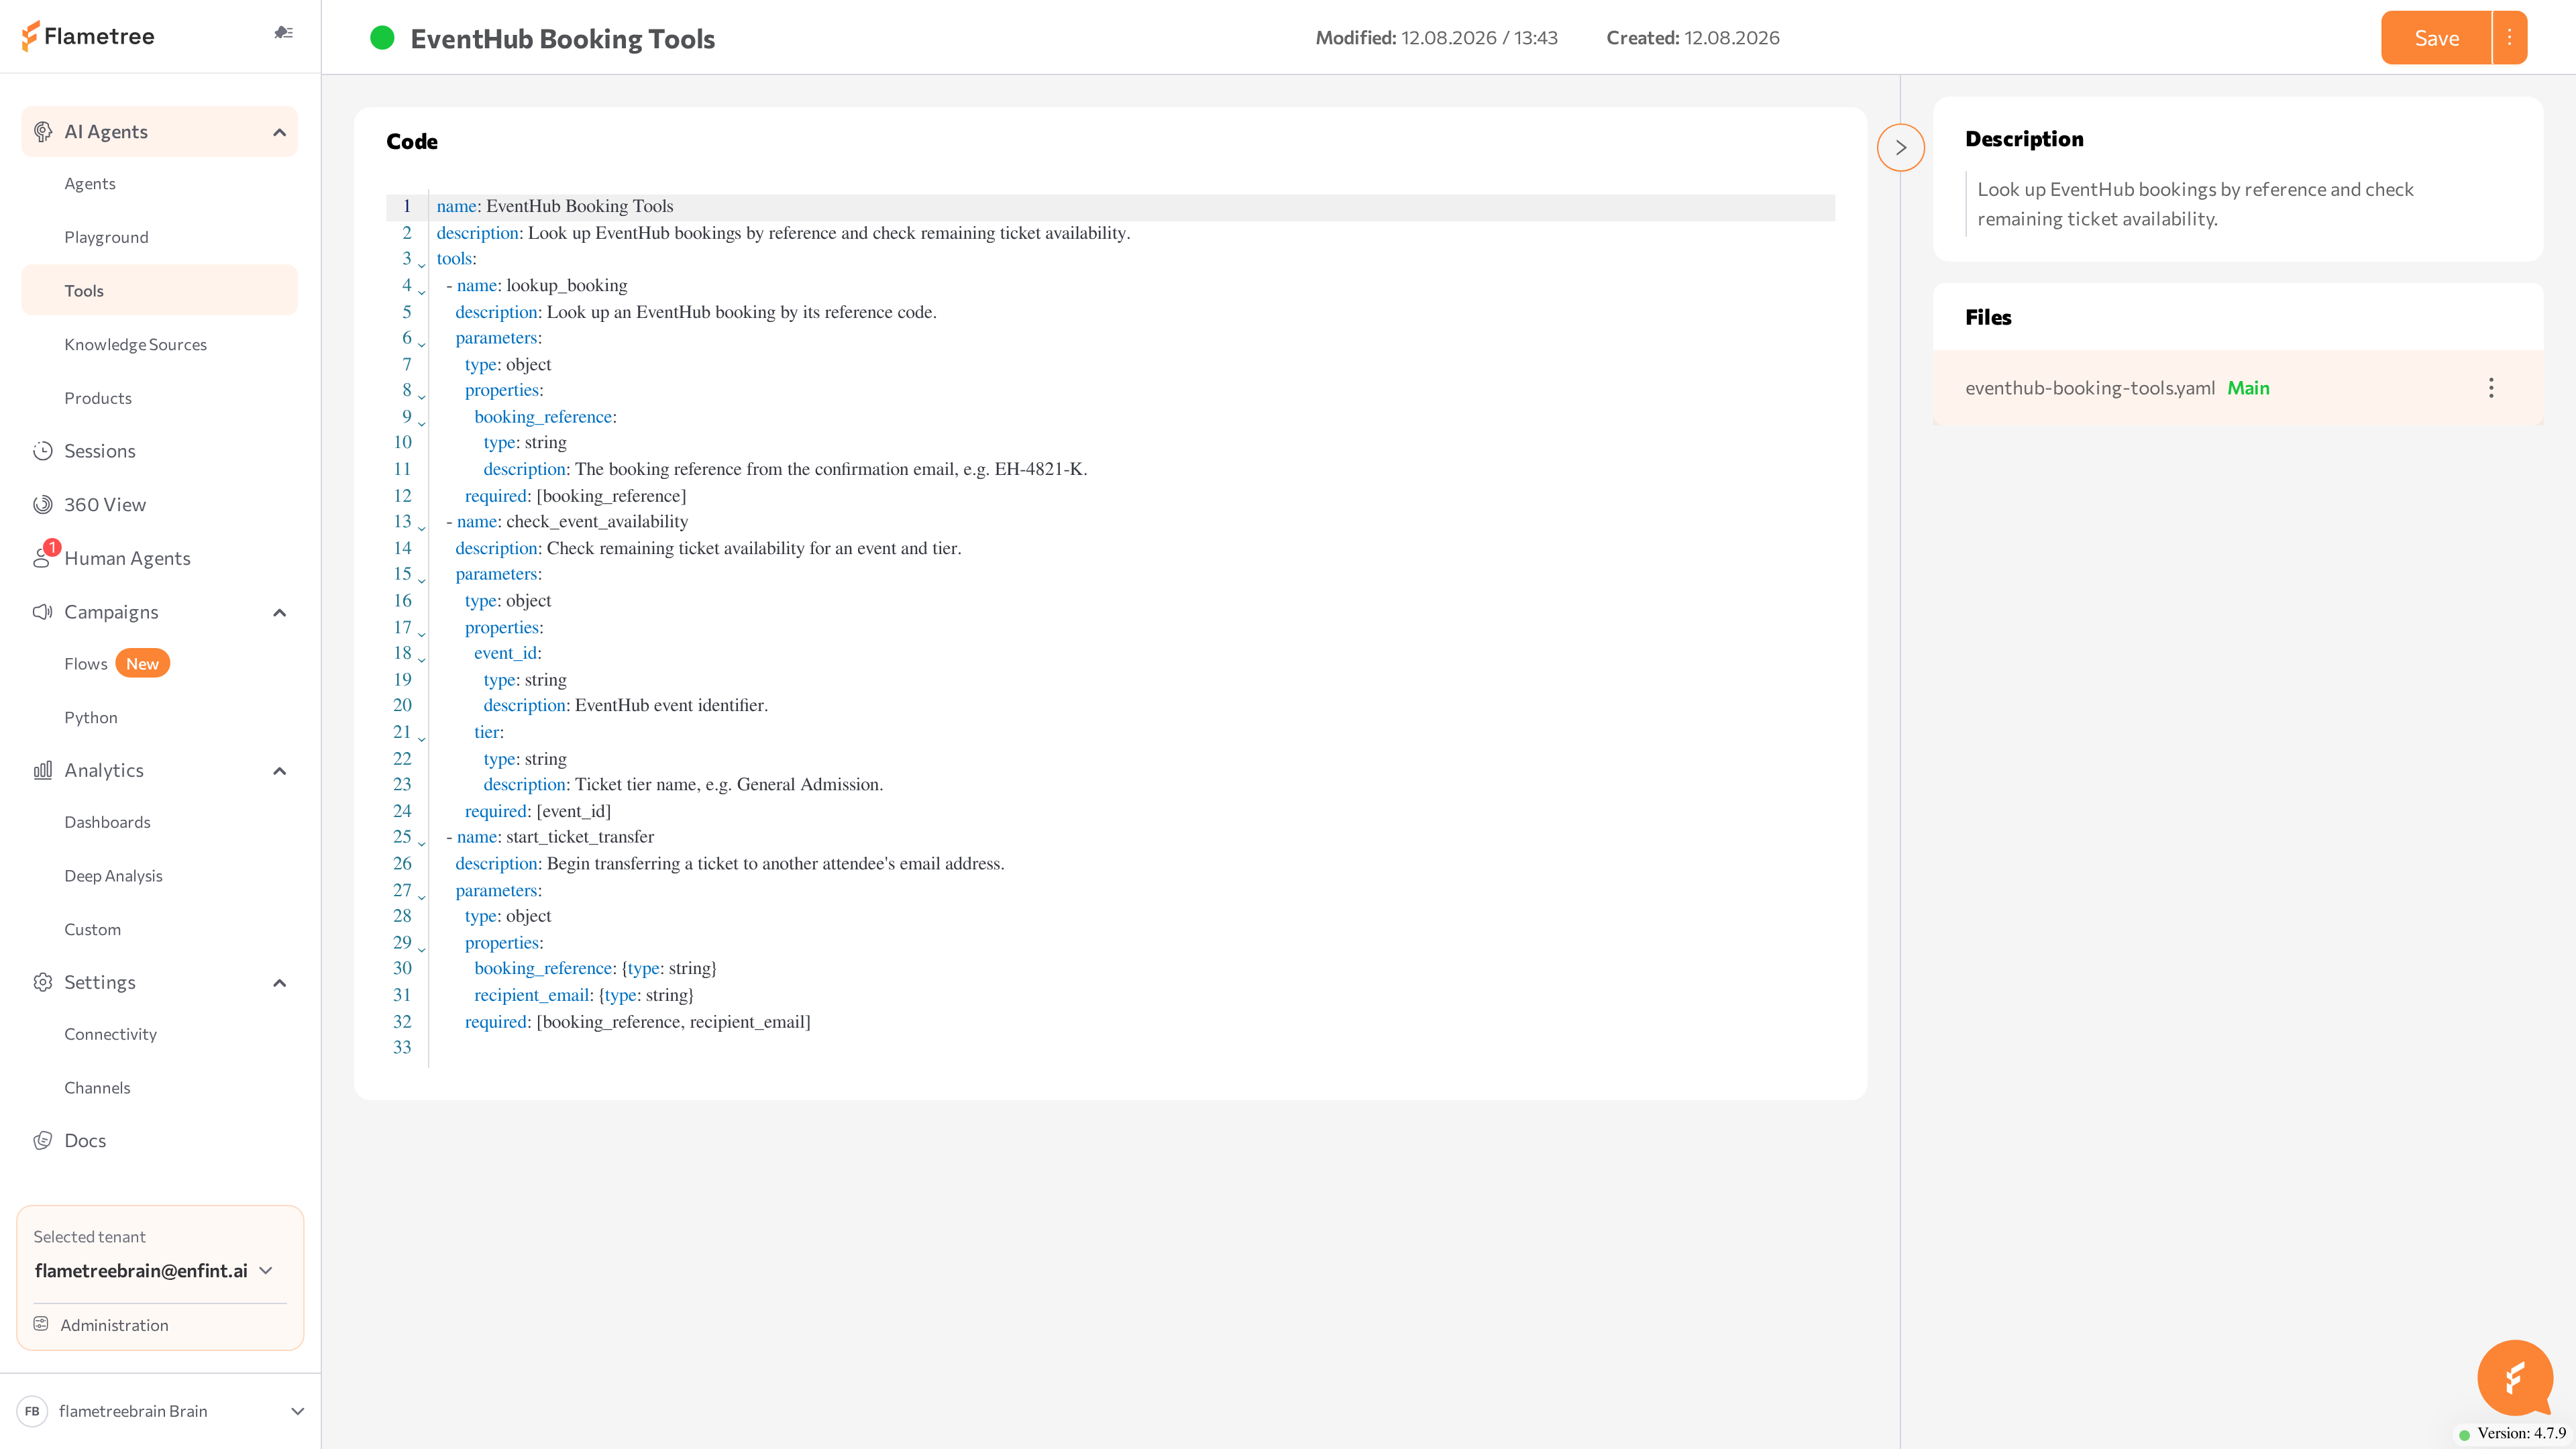Click the Analytics bar chart icon
The image size is (2576, 1449).
pos(43,770)
